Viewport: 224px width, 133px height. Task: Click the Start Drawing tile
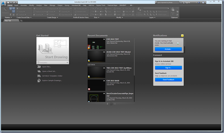pyautogui.click(x=53, y=49)
